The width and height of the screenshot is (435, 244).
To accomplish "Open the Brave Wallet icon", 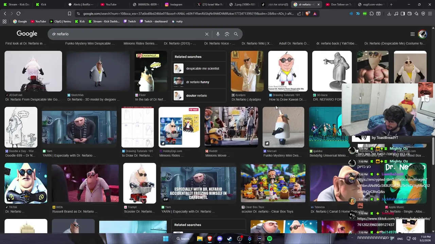I will point(410,14).
